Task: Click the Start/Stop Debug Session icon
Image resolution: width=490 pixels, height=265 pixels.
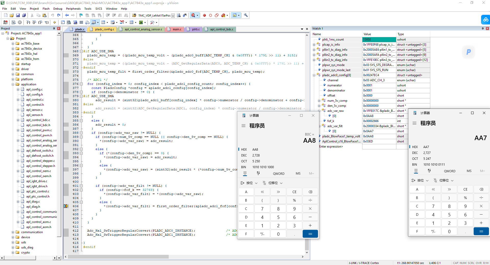Action: 193,15
